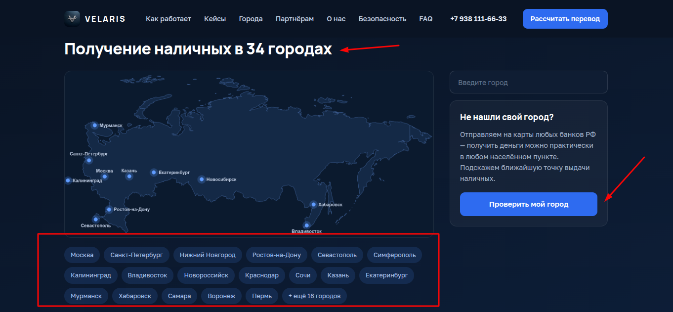673x312 pixels.
Task: Focus the Введите город search field
Action: click(529, 82)
